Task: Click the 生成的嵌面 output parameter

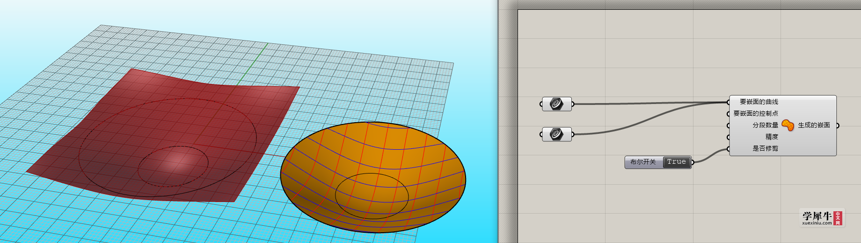Action: coord(814,125)
